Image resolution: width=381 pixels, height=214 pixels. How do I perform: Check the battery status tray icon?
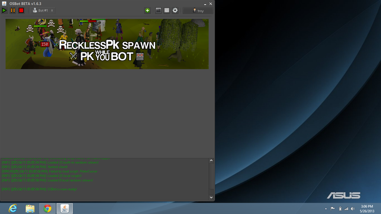(340, 209)
